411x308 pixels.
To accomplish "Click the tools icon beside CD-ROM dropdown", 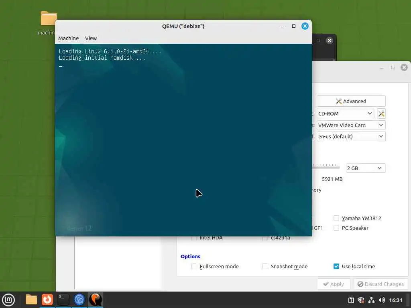I will (381, 113).
